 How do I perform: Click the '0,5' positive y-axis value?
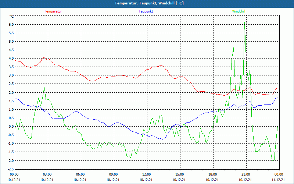[11, 118]
